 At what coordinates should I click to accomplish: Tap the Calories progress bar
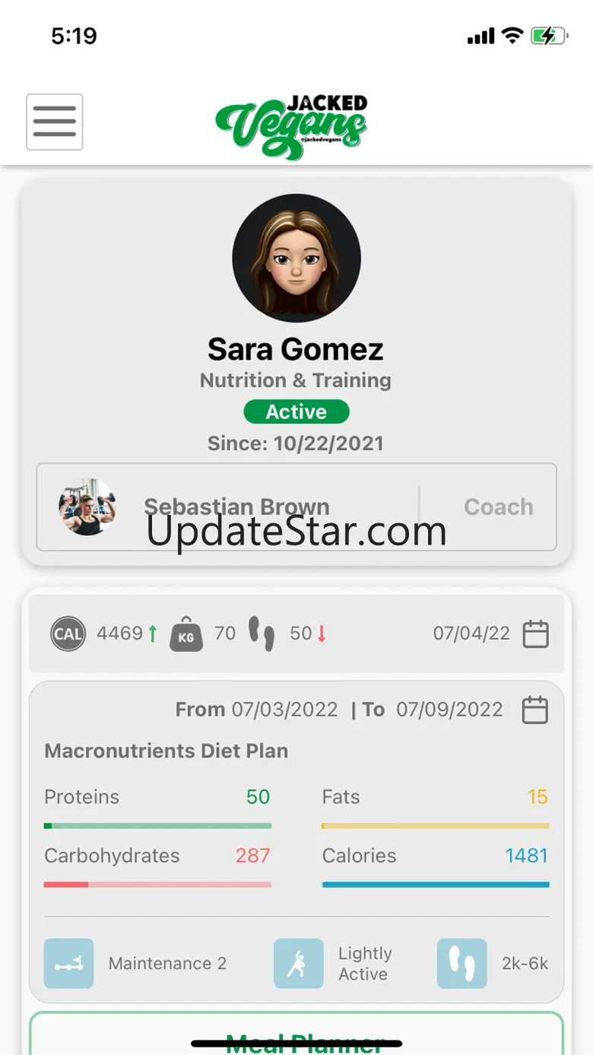point(436,885)
